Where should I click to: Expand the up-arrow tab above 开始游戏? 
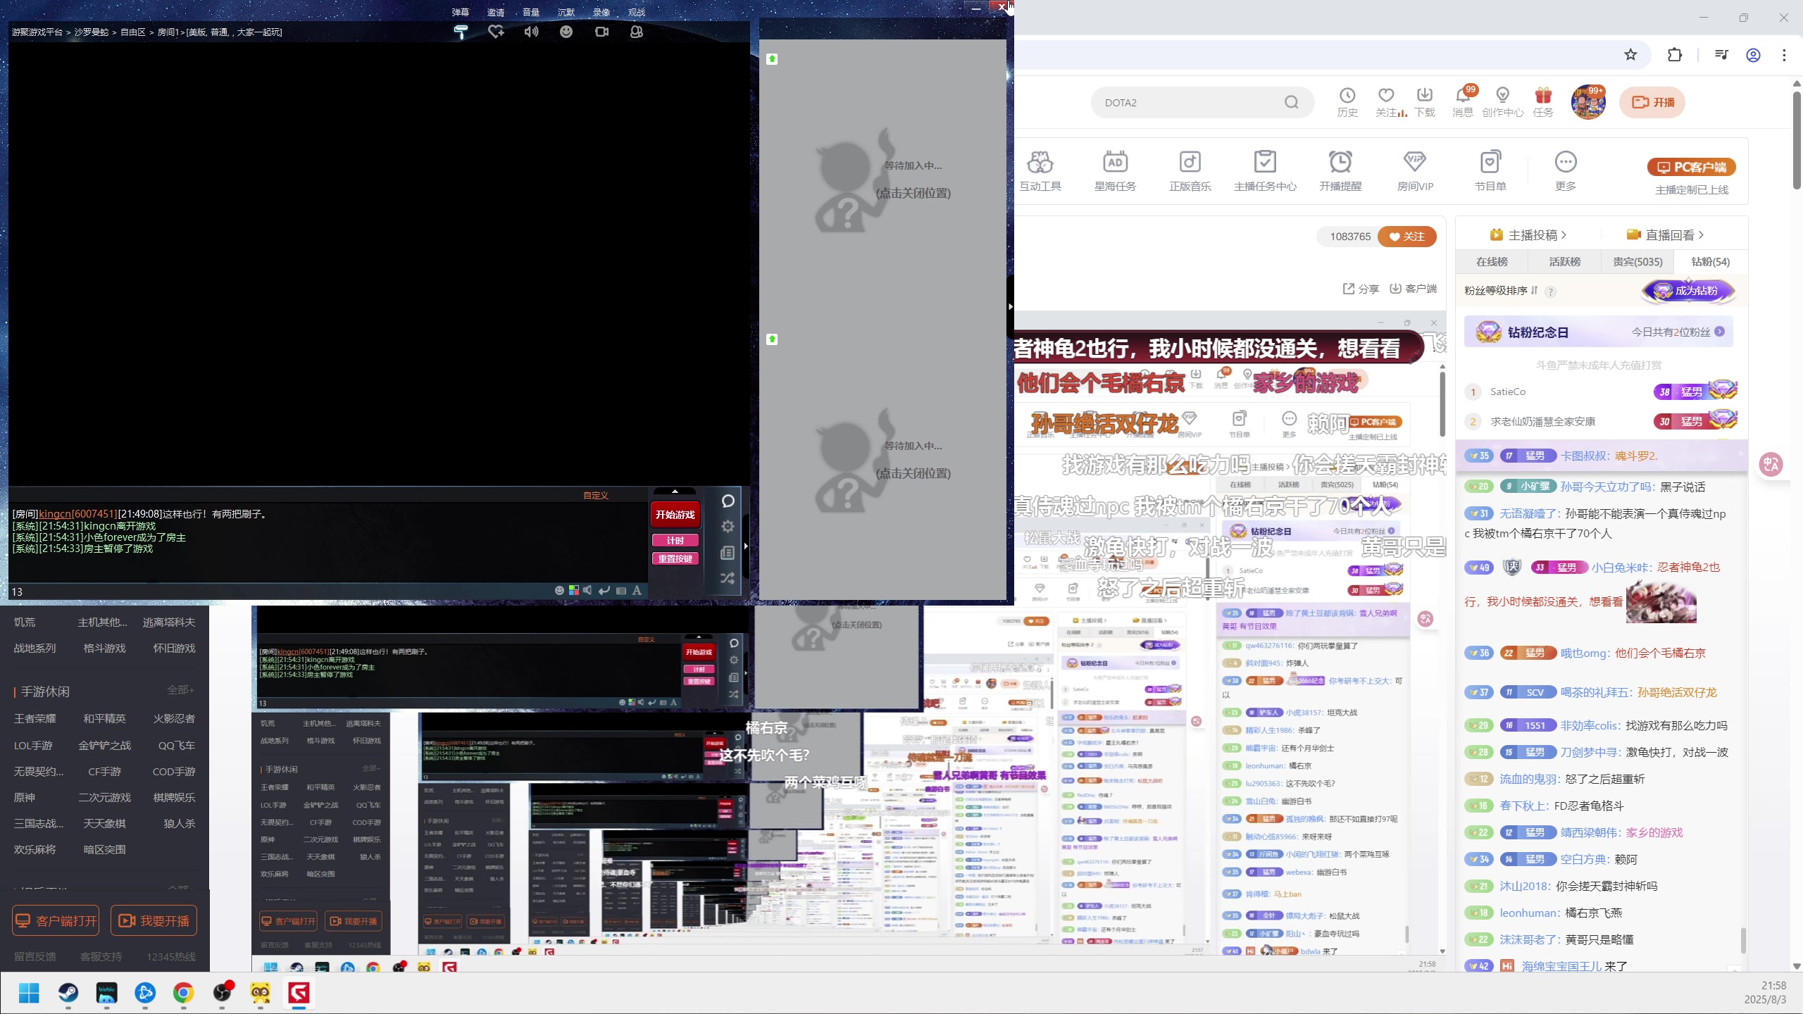coord(675,492)
